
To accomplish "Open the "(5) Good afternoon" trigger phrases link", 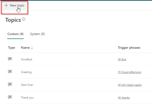I will click(x=129, y=72).
